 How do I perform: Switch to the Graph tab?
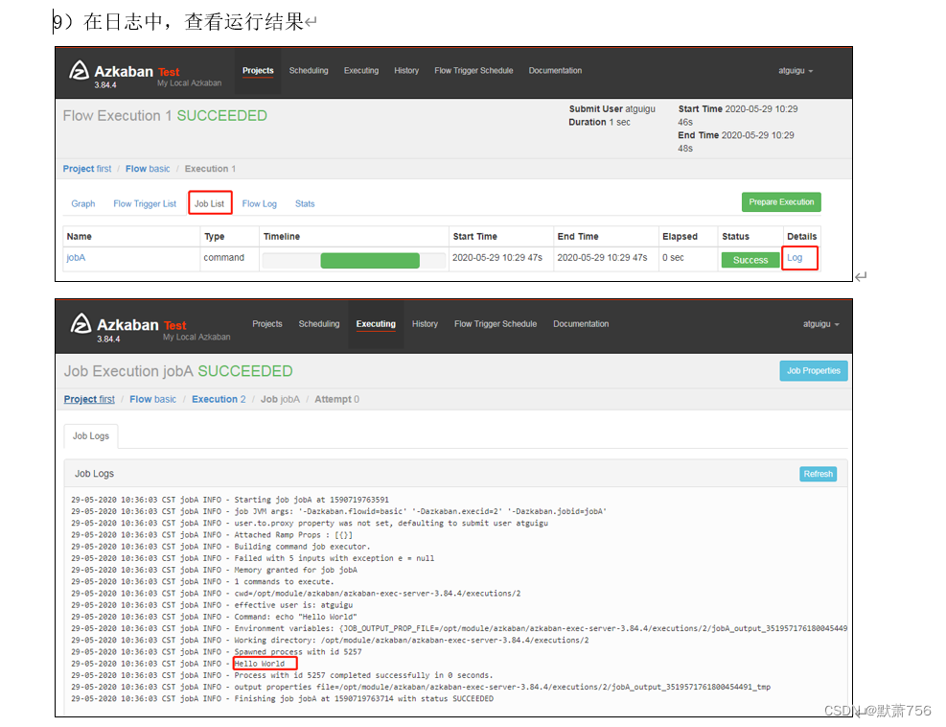83,204
